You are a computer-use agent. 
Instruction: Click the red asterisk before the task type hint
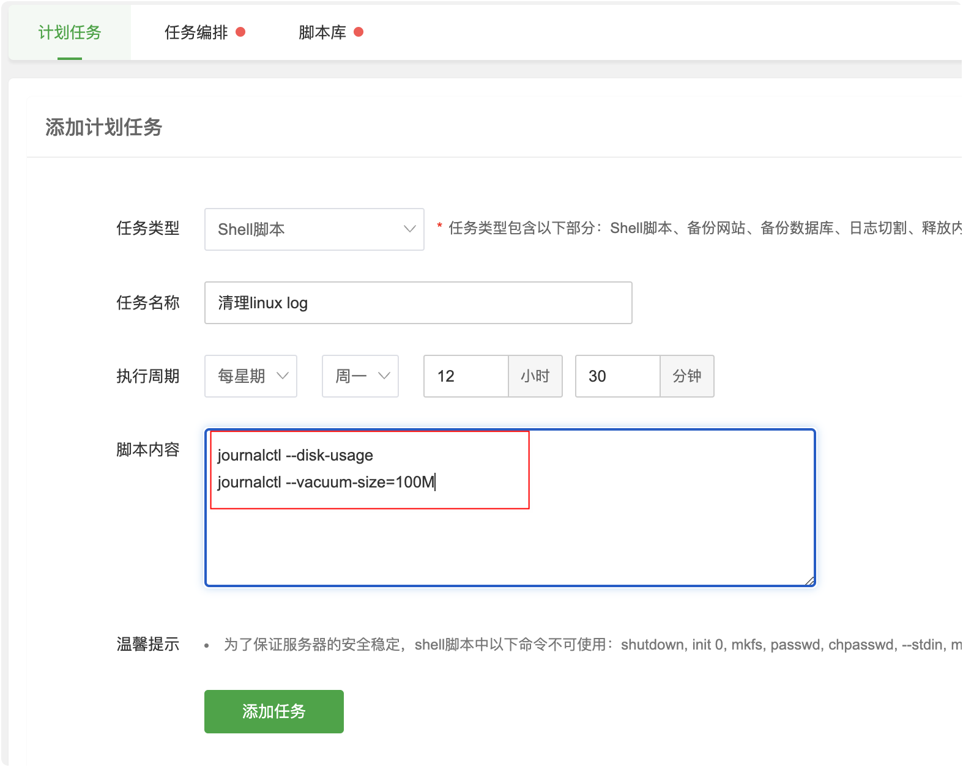(439, 228)
